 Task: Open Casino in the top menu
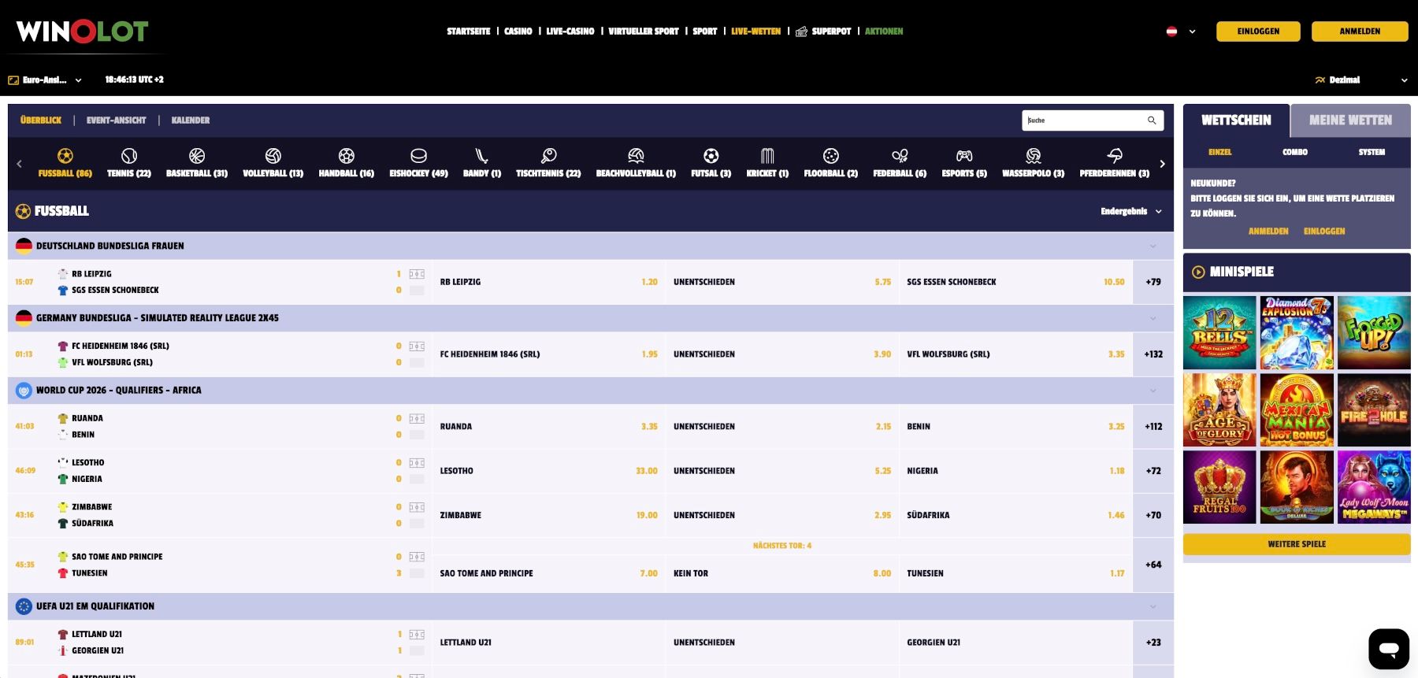(x=518, y=31)
